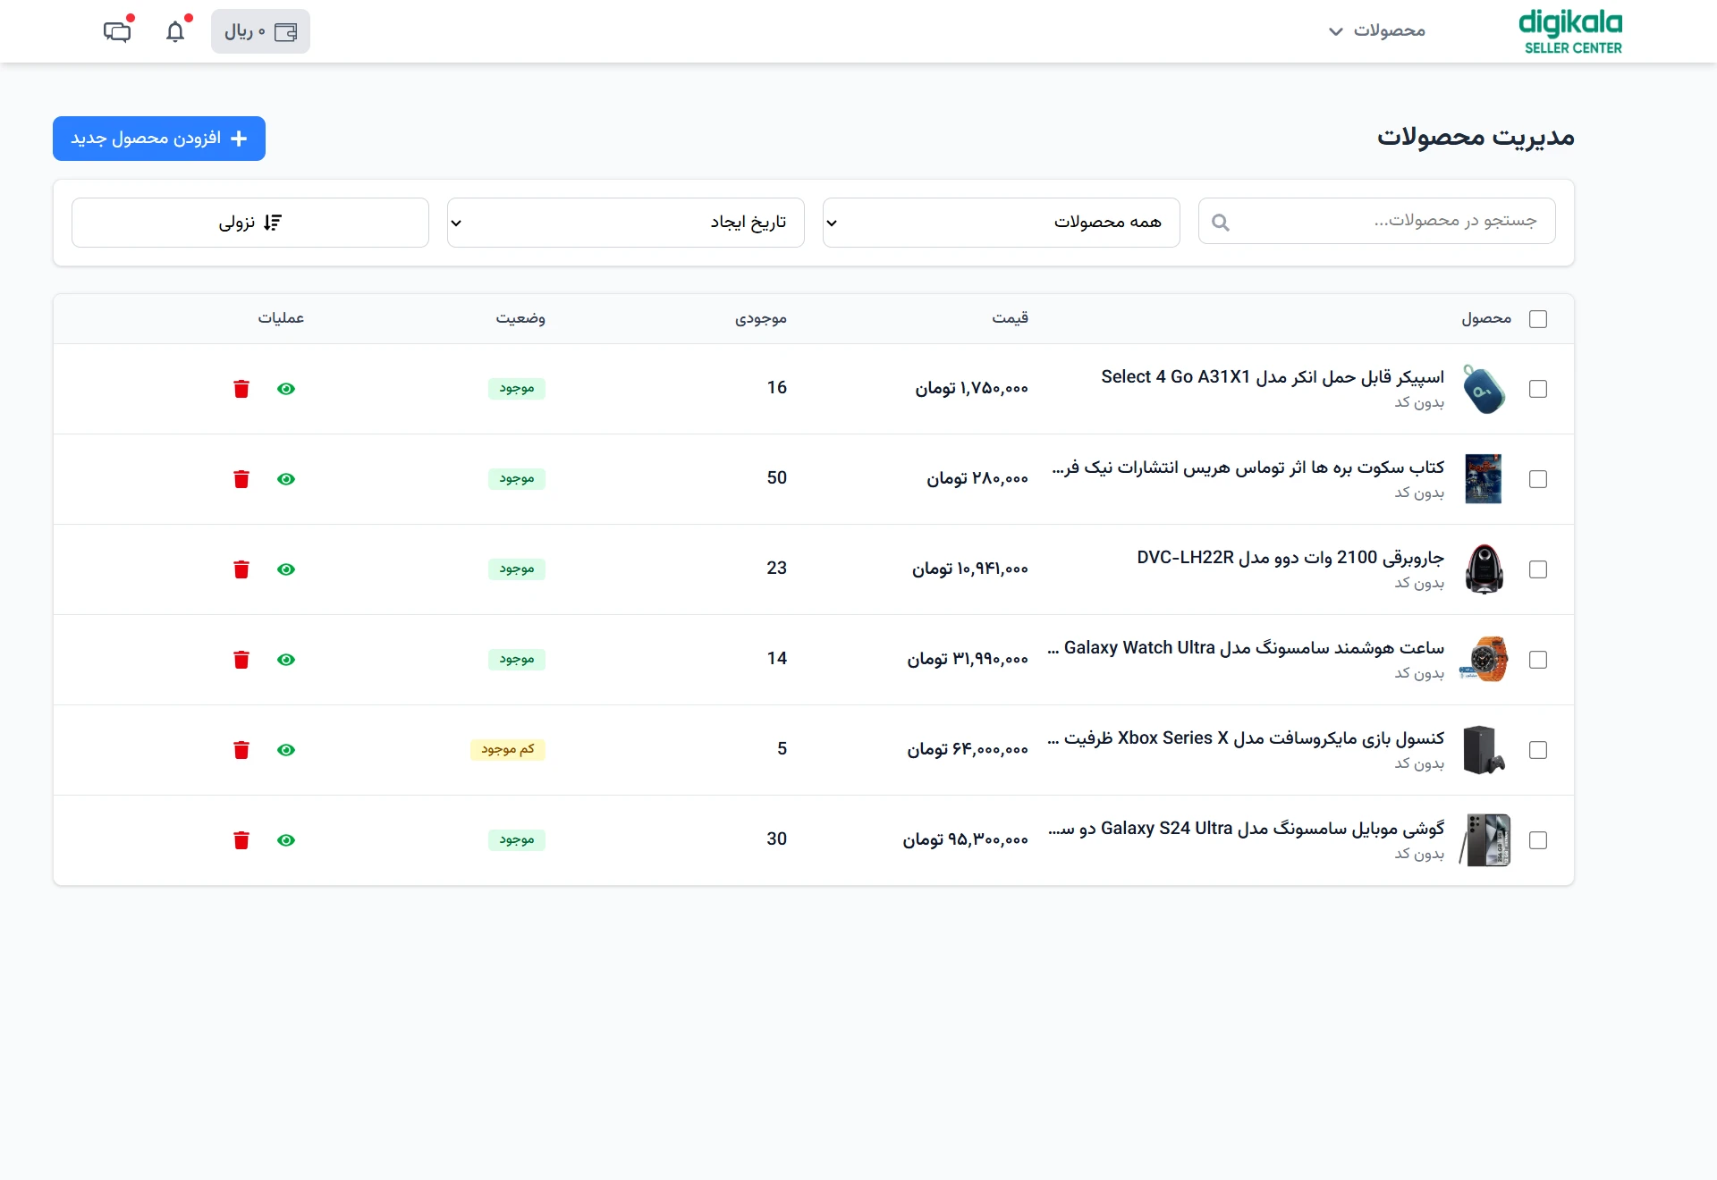Click trash icon for Xbox Series X row
The height and width of the screenshot is (1180, 1717).
click(241, 750)
